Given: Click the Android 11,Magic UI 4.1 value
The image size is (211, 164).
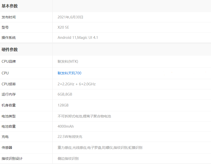Looking at the screenshot, I should (x=78, y=38).
